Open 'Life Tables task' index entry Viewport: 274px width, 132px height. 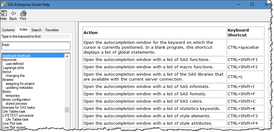click(14, 111)
